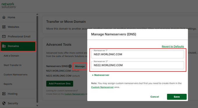Click the NS21.WORLDNIC.COM (default) text
Screen dimensions: 198x108
(x=63, y=71)
